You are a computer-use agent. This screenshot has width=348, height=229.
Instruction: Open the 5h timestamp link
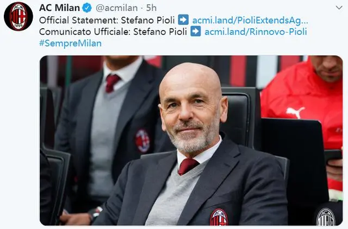click(x=151, y=8)
